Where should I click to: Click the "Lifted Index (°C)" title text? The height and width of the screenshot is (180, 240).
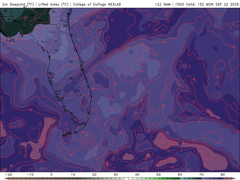coord(53,4)
